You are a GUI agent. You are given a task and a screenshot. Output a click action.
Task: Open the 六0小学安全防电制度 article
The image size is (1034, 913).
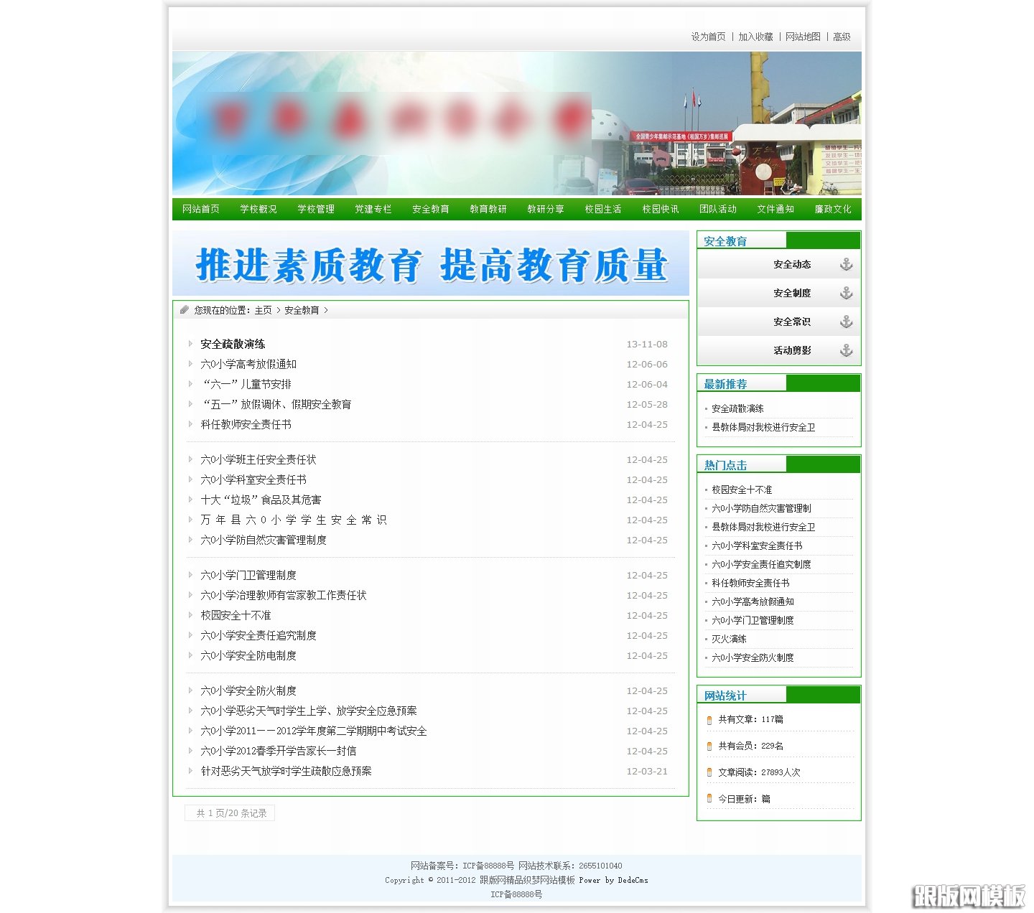[248, 655]
